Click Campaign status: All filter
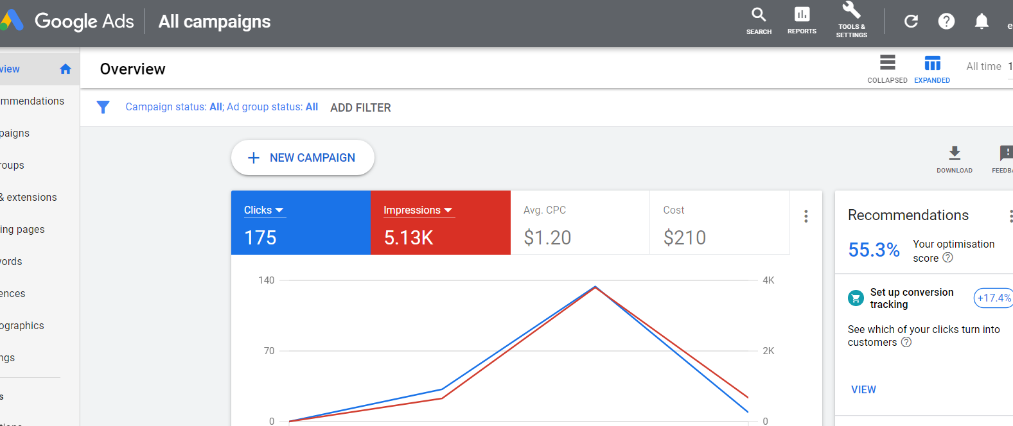This screenshot has width=1013, height=426. click(174, 107)
